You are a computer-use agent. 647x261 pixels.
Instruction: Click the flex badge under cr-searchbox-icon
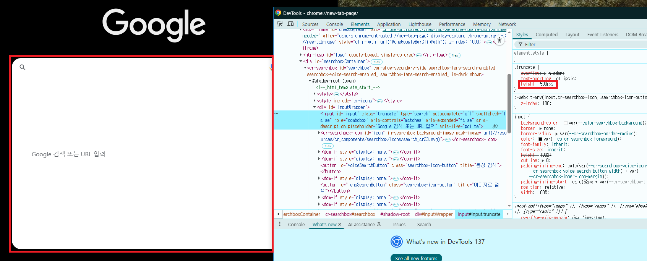(328, 146)
